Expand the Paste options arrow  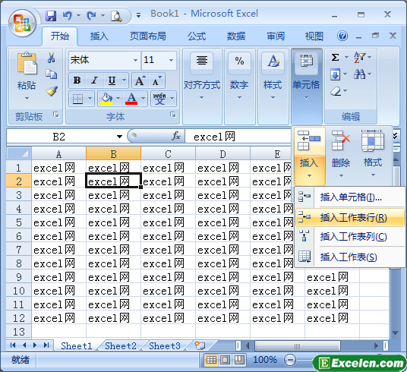click(x=27, y=99)
